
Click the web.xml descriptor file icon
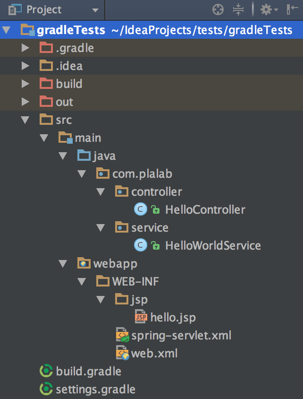click(x=122, y=353)
